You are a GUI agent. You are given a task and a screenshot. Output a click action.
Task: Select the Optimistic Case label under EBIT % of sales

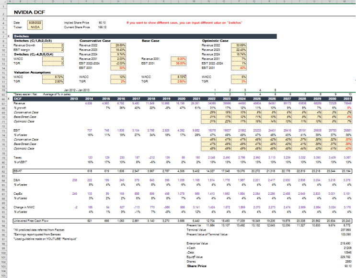24,148
